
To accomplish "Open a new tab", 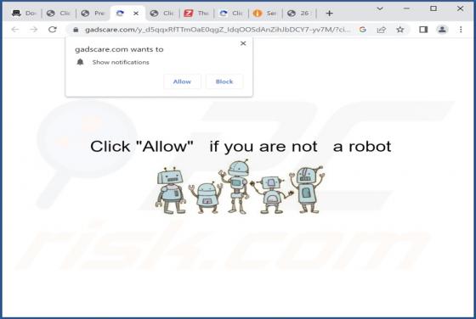I will (x=330, y=14).
